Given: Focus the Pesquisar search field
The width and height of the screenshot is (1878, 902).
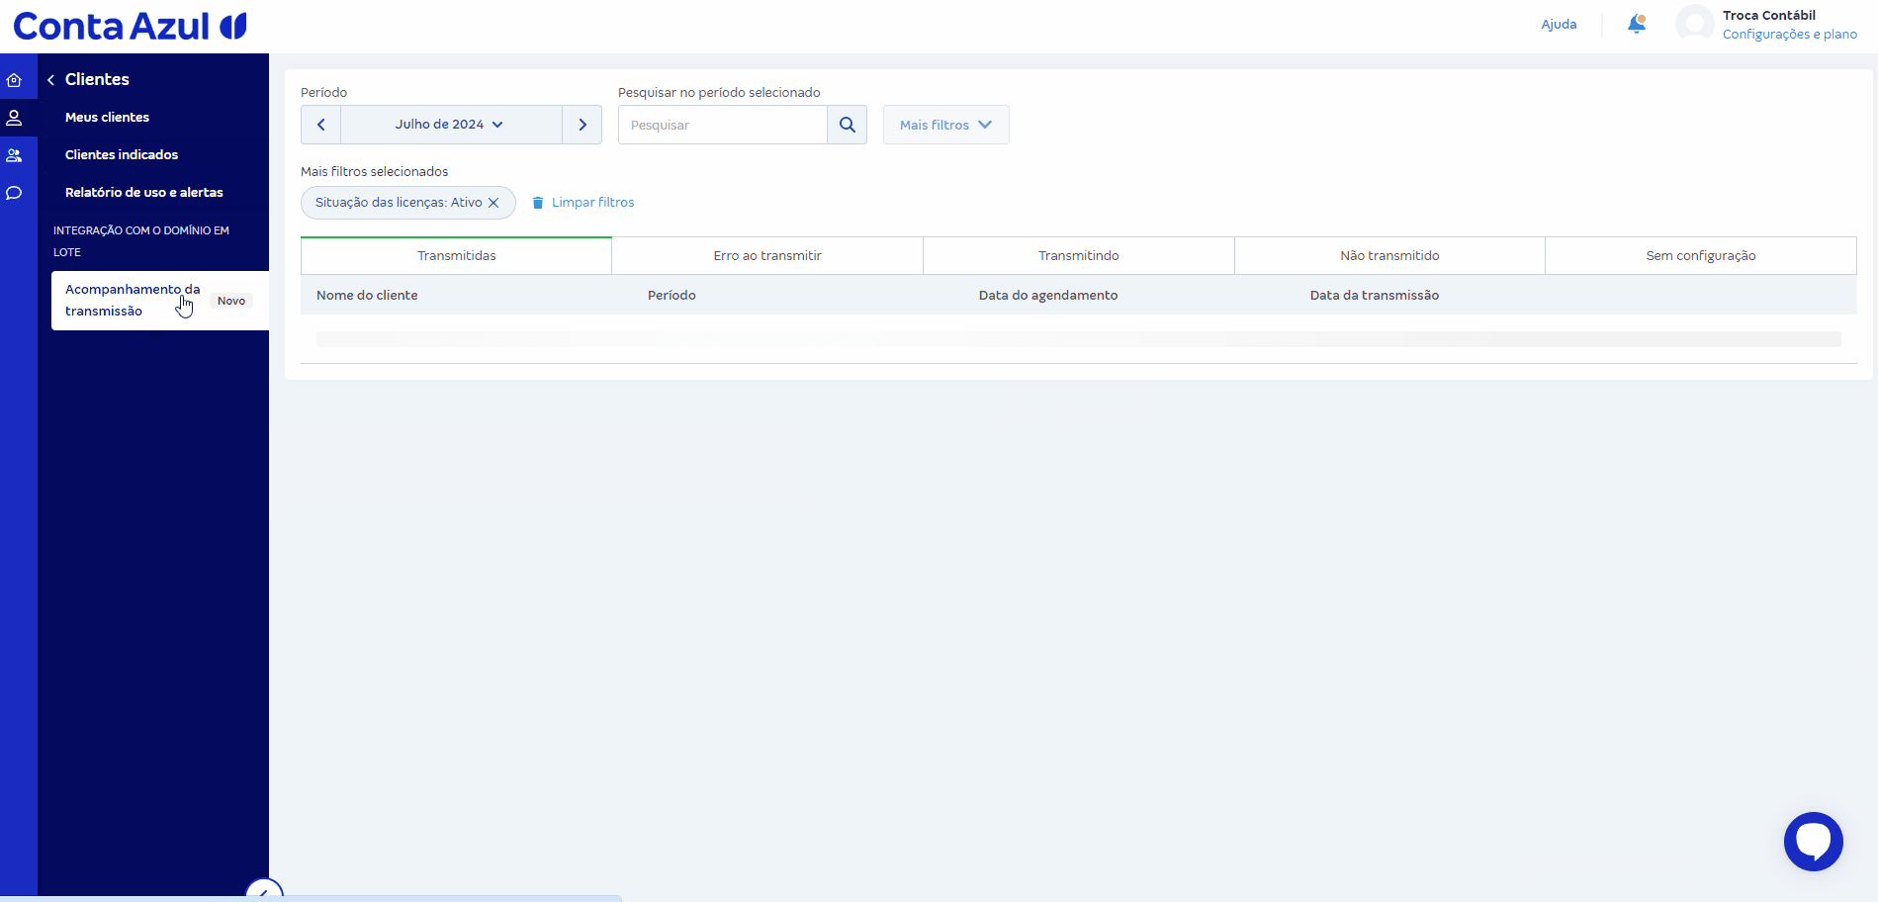Looking at the screenshot, I should (x=723, y=125).
